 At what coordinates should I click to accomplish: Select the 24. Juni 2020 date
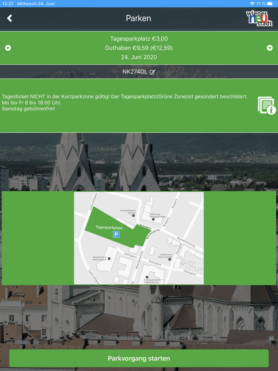click(139, 57)
